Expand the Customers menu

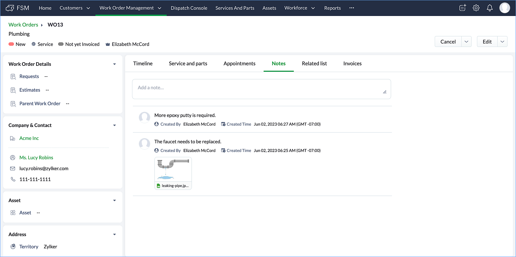[75, 8]
